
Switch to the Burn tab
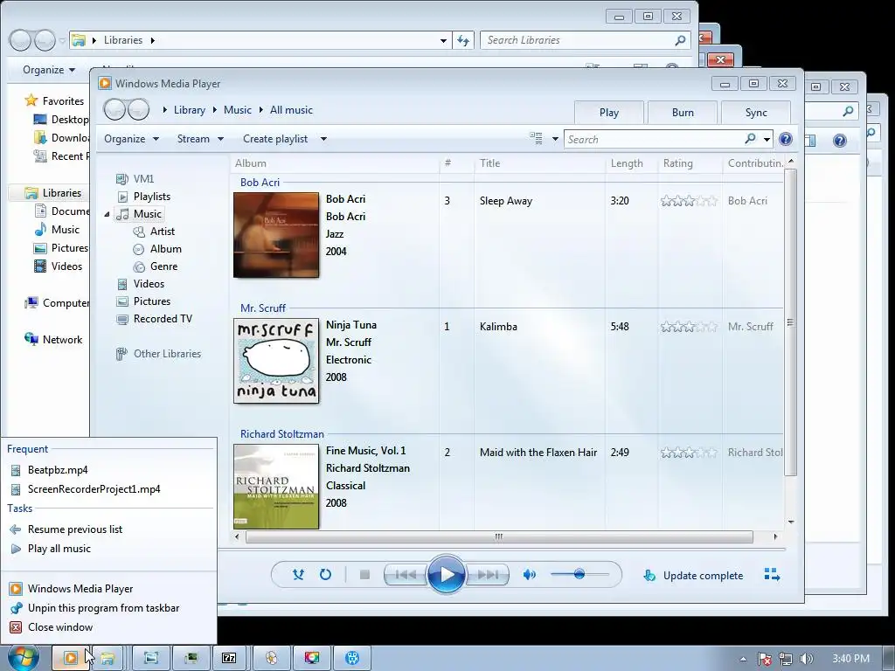click(683, 113)
